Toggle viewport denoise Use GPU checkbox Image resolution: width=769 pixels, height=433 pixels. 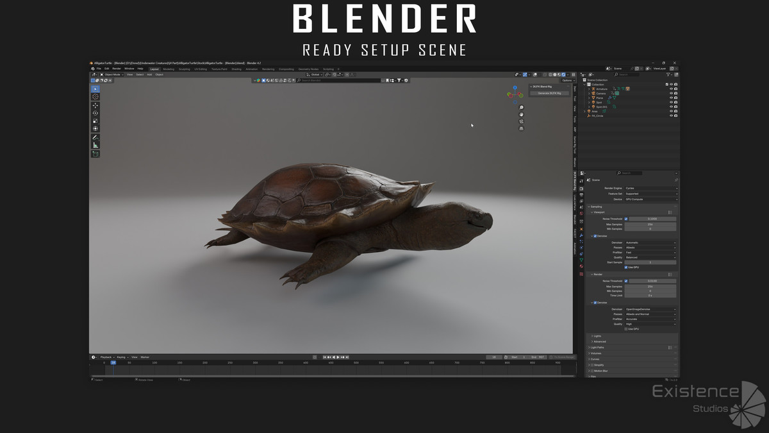point(626,267)
